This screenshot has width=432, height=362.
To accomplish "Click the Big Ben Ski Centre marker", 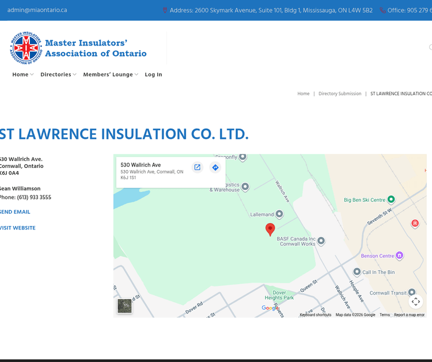I will click(x=391, y=199).
